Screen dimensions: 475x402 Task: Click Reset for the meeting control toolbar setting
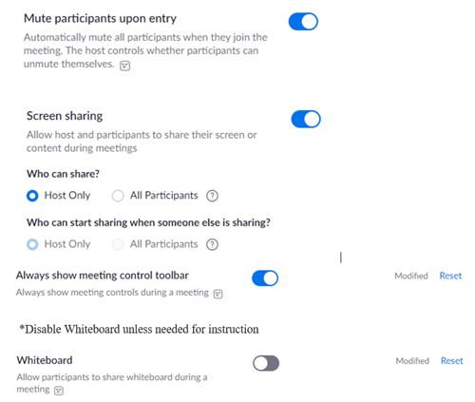coord(450,276)
